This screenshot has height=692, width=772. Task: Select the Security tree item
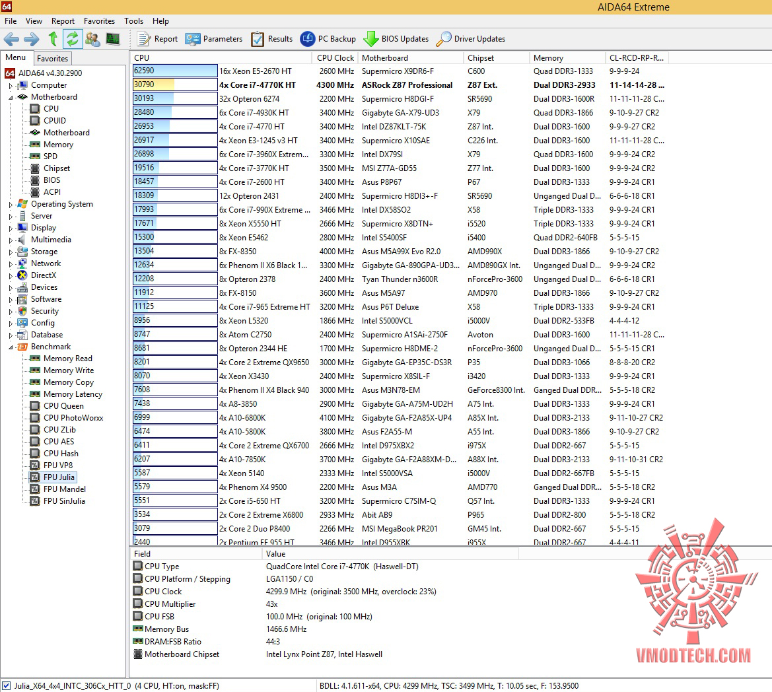(x=45, y=311)
